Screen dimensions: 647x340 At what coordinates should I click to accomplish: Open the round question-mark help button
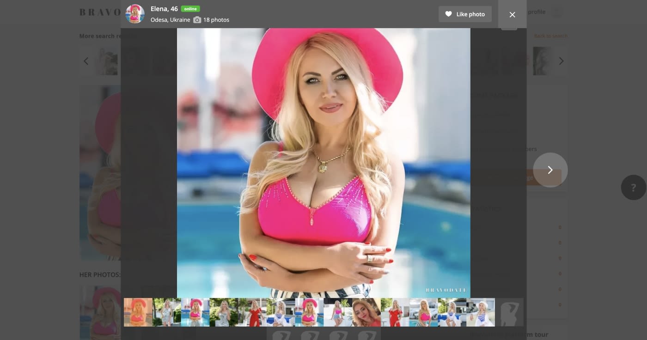click(634, 188)
